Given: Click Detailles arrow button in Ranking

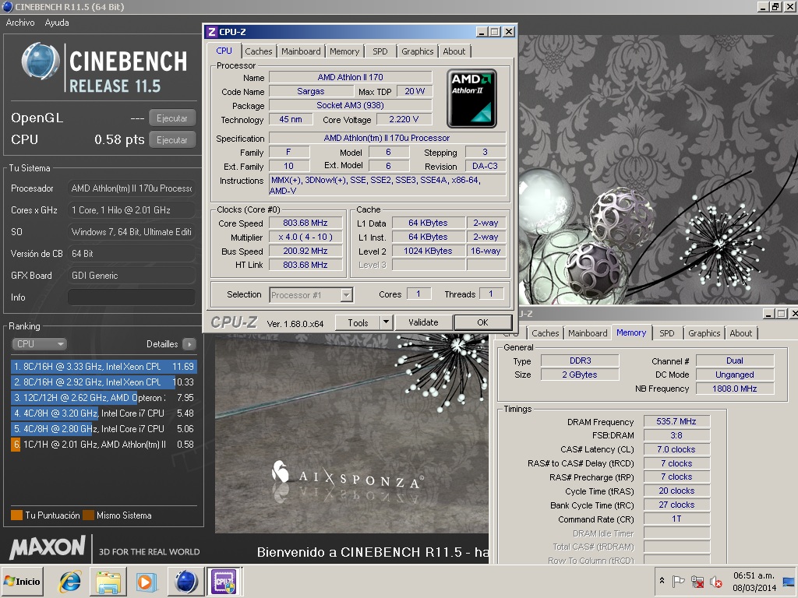Looking at the screenshot, I should 189,344.
